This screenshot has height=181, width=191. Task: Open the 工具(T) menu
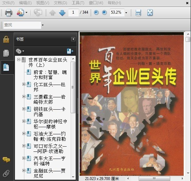pos(78,3)
